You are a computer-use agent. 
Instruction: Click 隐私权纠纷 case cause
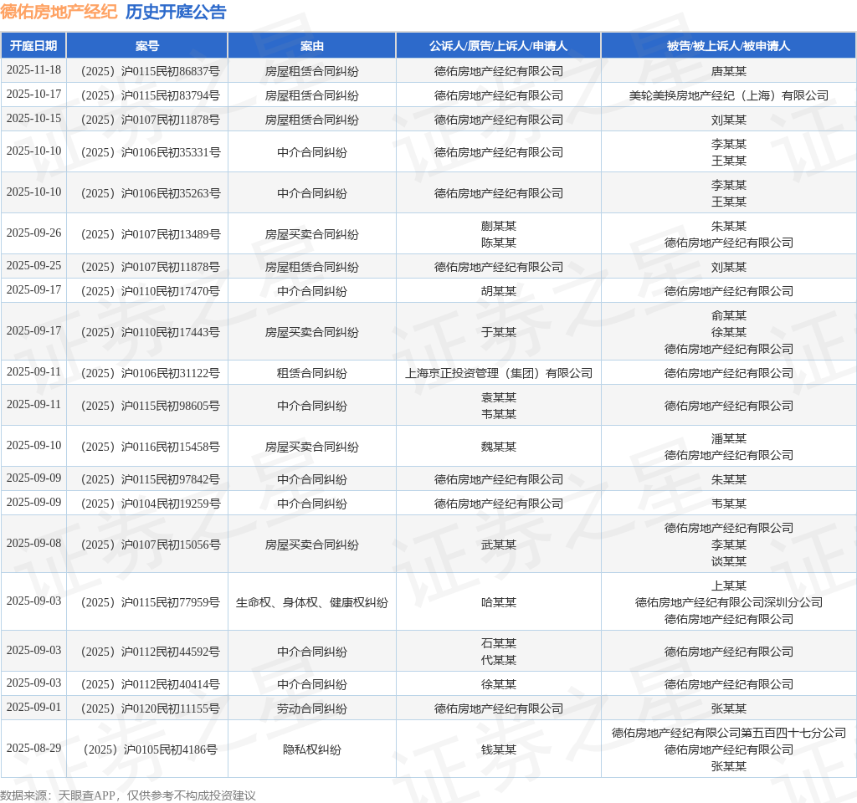(x=311, y=749)
